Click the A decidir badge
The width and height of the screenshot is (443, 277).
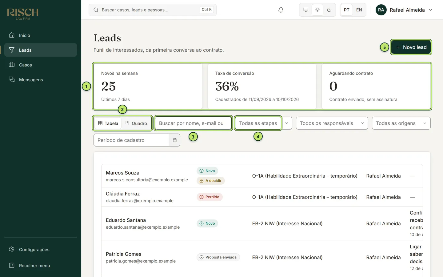[x=211, y=181]
